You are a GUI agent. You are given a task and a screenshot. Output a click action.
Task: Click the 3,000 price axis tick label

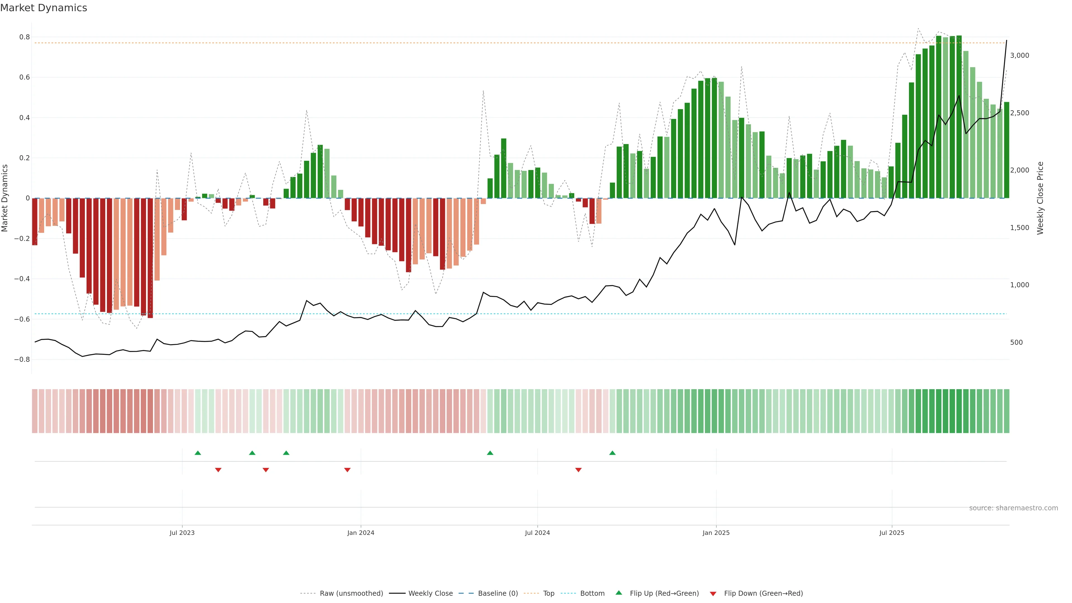(x=1019, y=55)
